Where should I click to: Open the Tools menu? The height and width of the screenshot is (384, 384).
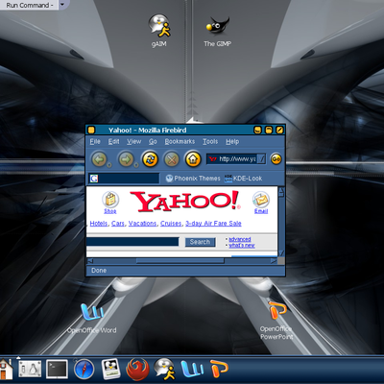click(210, 141)
